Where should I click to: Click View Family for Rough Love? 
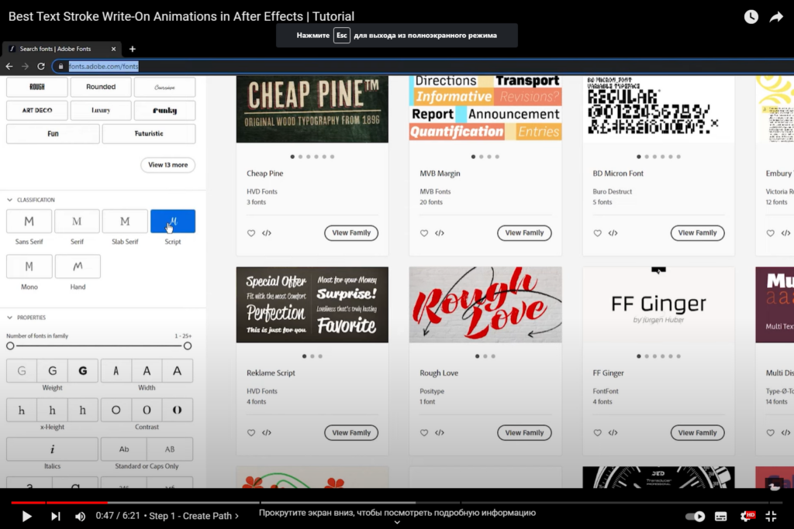click(524, 433)
